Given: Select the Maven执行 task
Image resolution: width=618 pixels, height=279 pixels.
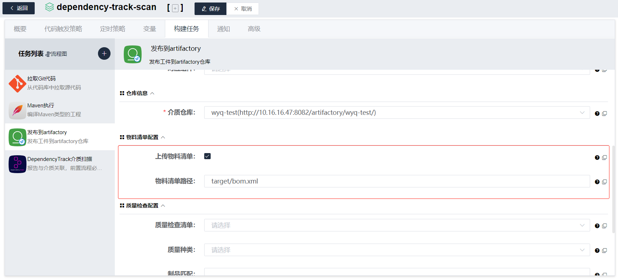Looking at the screenshot, I should [60, 110].
